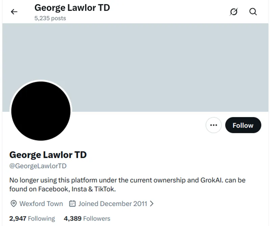270x226 pixels.
Task: Expand the Joined December 2011 chevron
Action: (151, 203)
